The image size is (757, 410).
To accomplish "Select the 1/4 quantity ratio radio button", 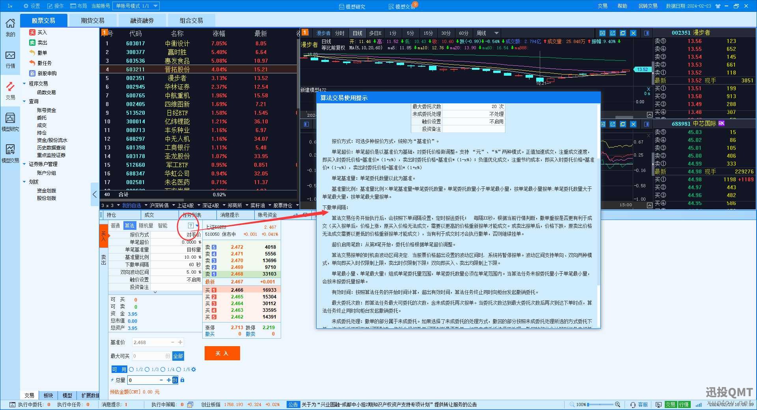I will pyautogui.click(x=163, y=369).
